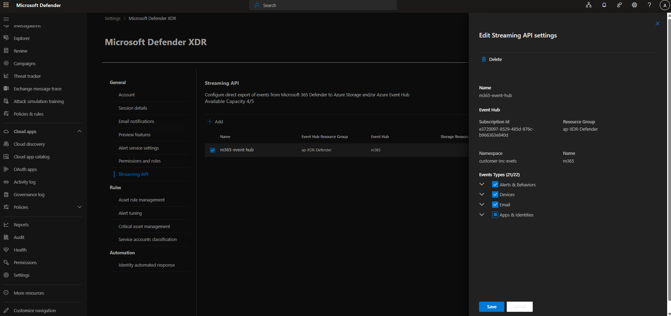This screenshot has width=671, height=316.
Task: Open Identity automated response settings
Action: 147,265
